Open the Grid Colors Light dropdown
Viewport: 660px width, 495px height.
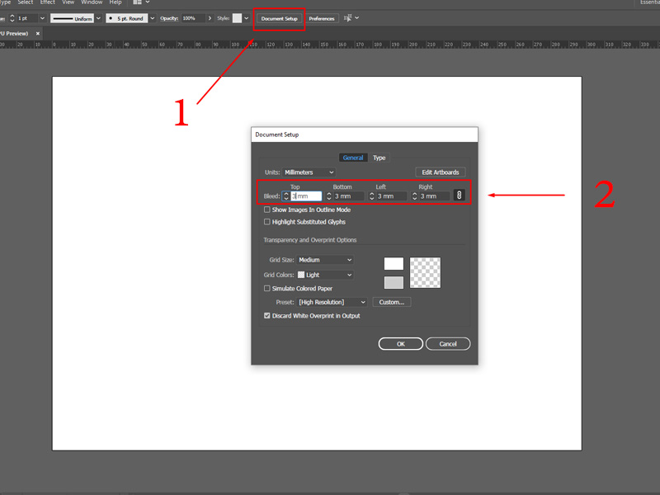pyautogui.click(x=325, y=275)
